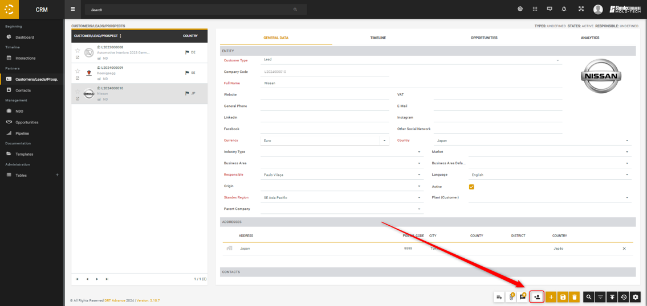The image size is (647, 306).
Task: Toggle the Active checkbox
Action: [471, 187]
